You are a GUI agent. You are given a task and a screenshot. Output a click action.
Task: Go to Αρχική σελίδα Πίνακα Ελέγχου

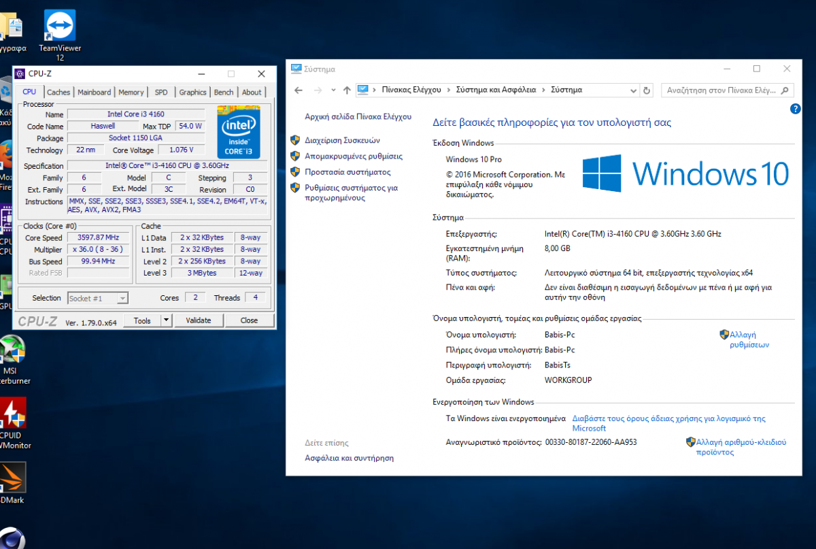[x=358, y=116]
